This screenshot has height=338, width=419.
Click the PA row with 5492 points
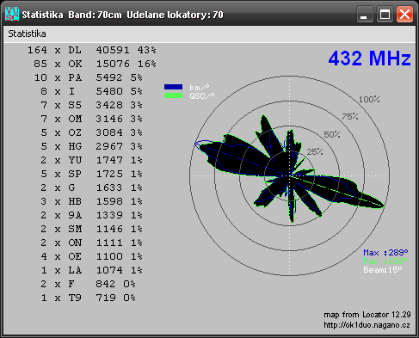tap(89, 77)
